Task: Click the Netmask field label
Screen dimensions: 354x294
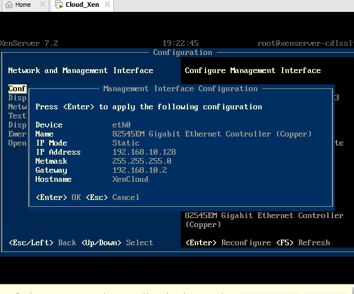Action: click(51, 161)
